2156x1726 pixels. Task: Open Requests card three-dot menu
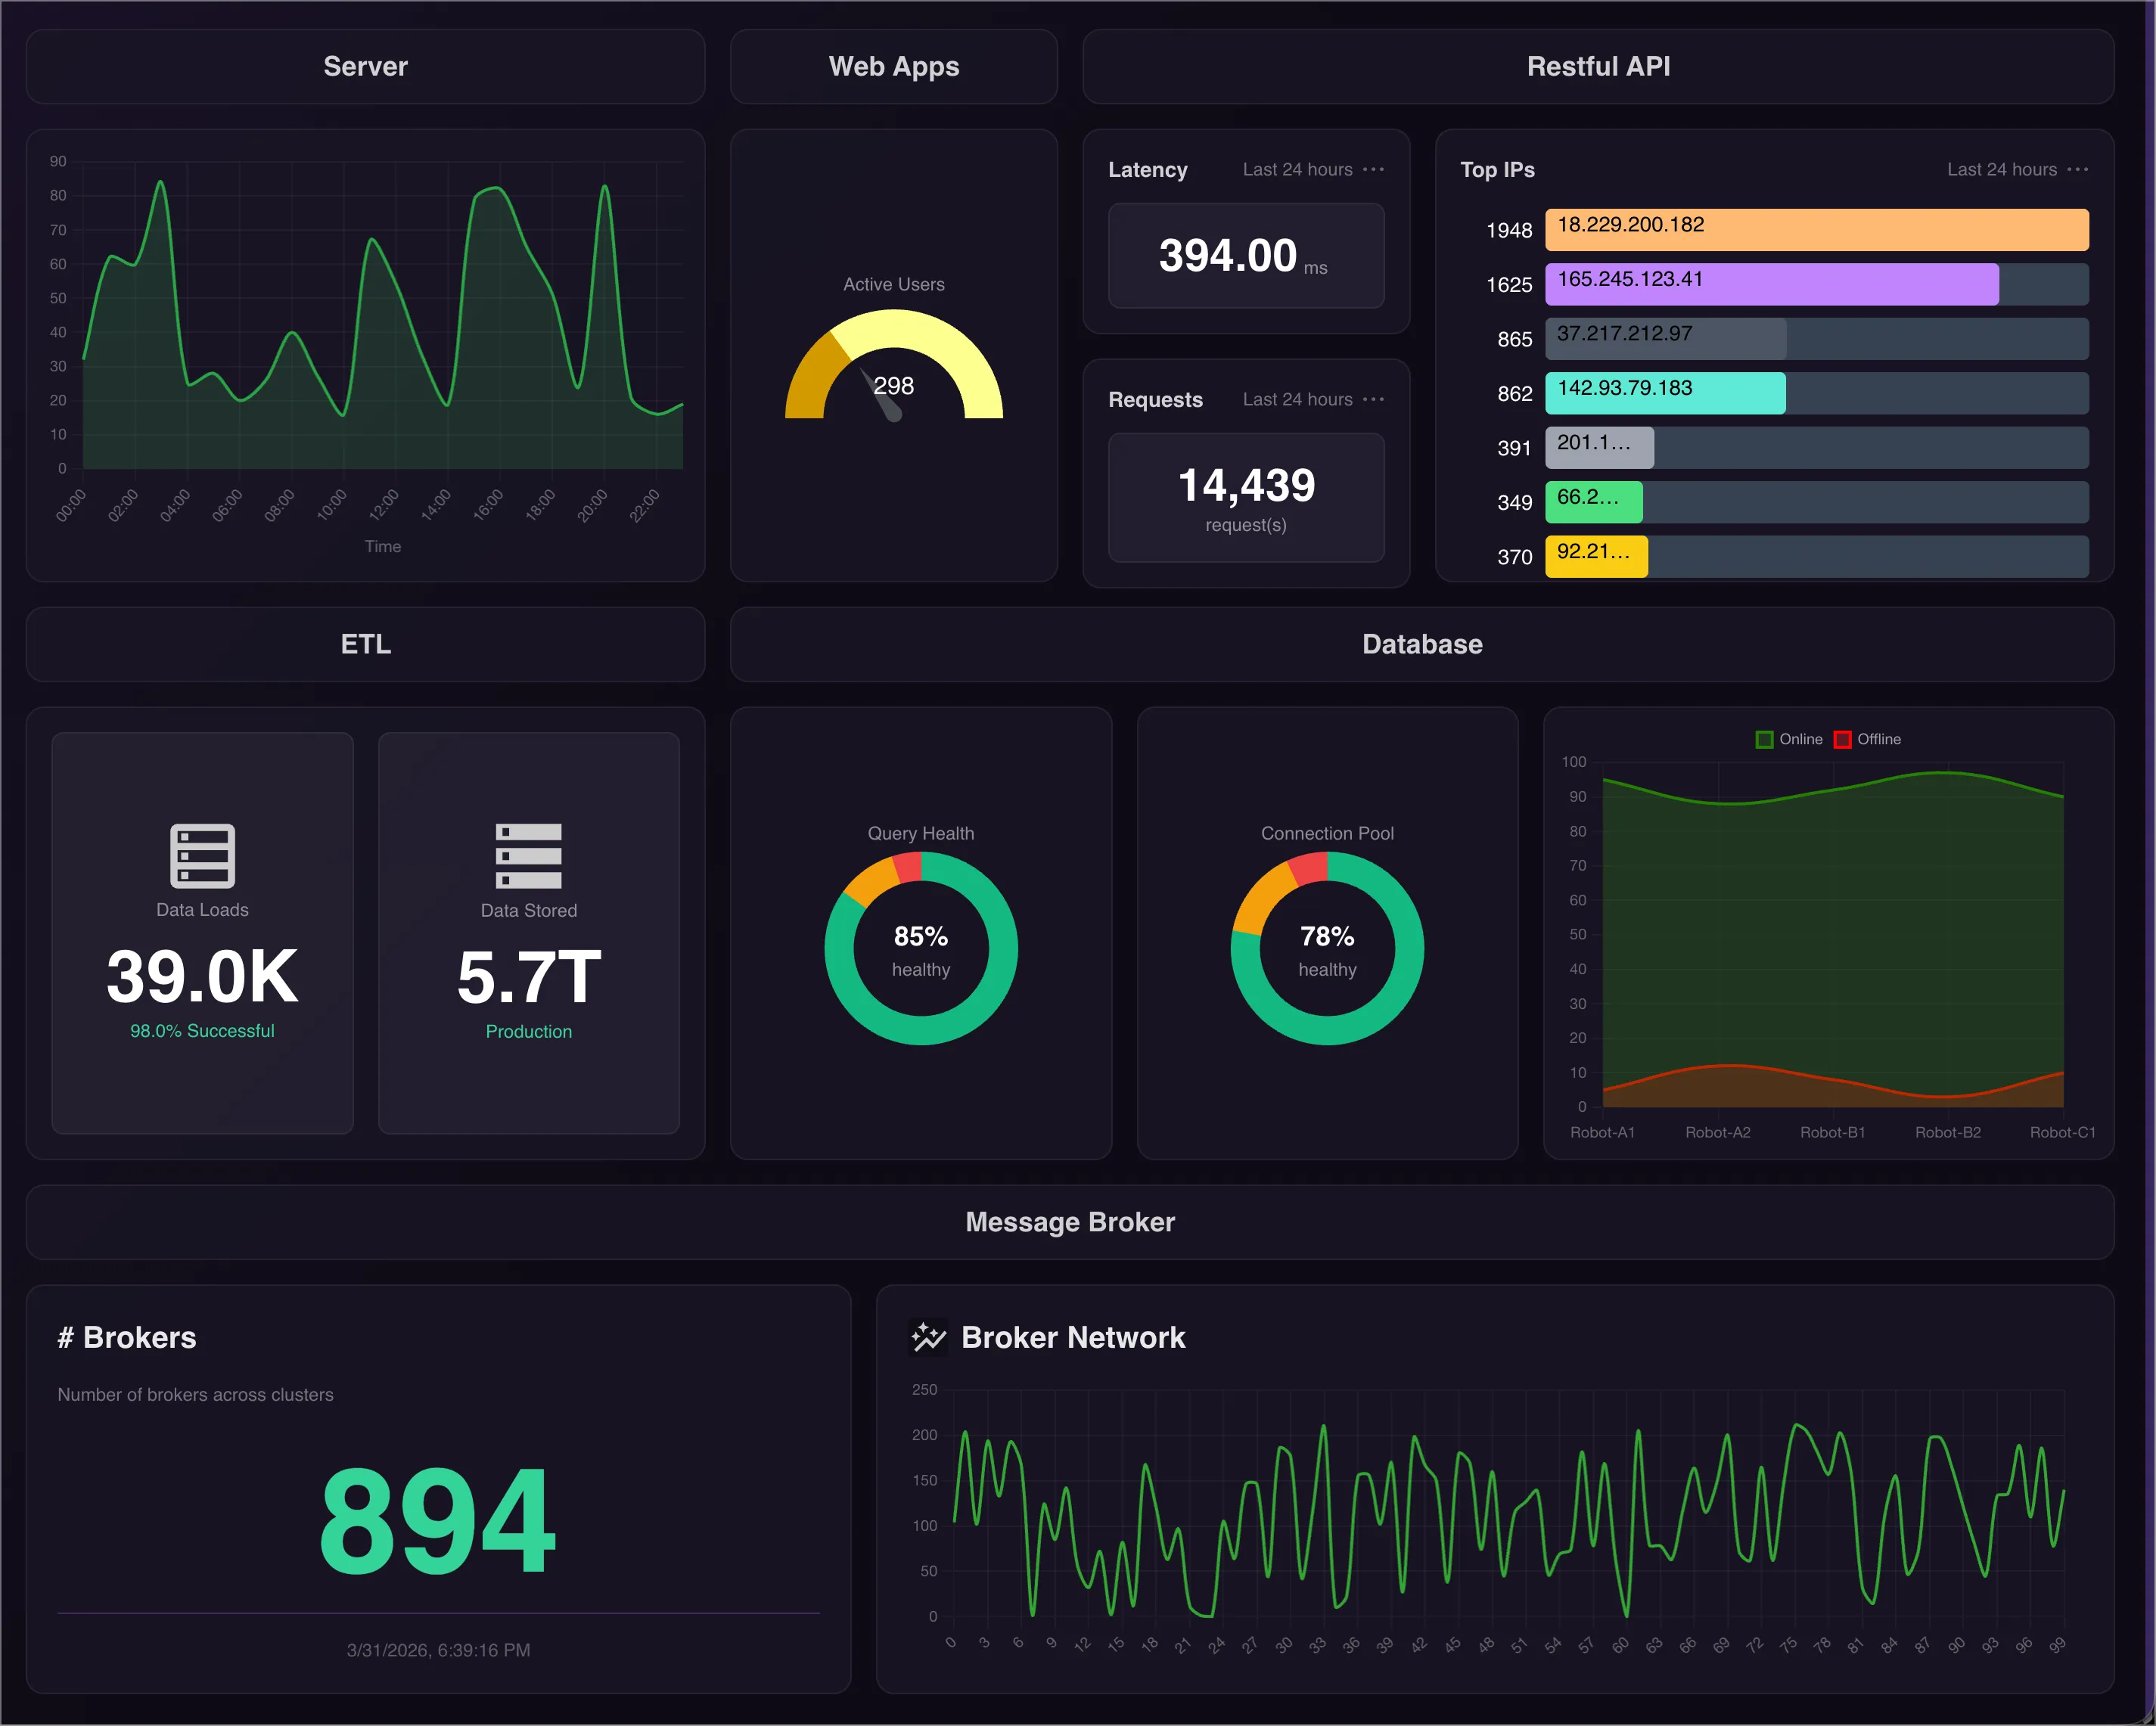[1373, 399]
